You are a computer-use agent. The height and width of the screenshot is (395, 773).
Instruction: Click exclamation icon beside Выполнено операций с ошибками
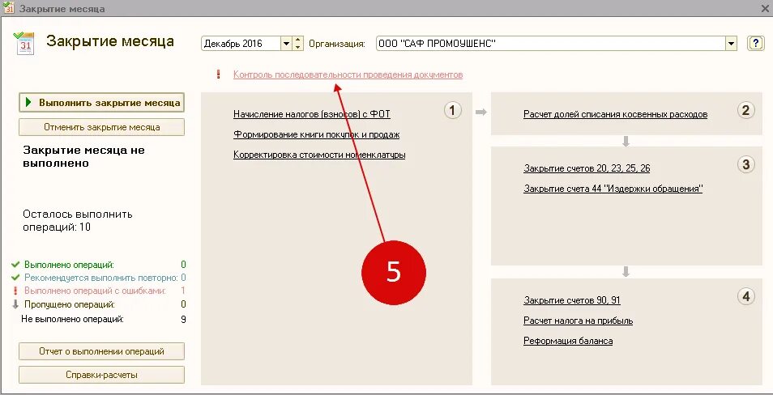[x=15, y=291]
